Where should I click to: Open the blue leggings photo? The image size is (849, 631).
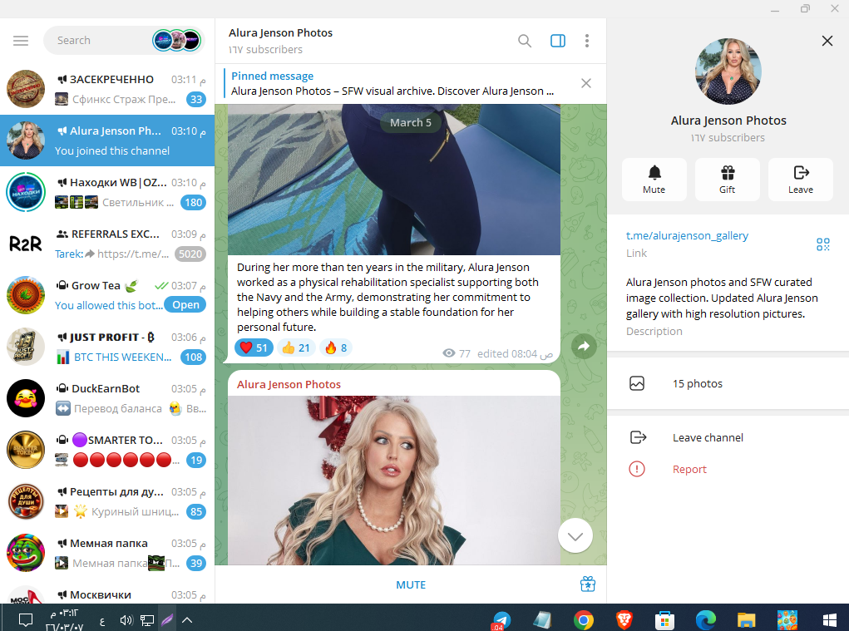click(393, 180)
